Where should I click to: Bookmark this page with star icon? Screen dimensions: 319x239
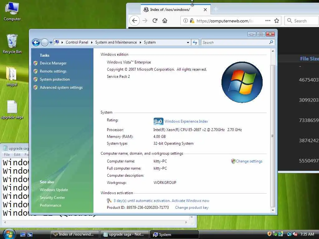click(277, 21)
